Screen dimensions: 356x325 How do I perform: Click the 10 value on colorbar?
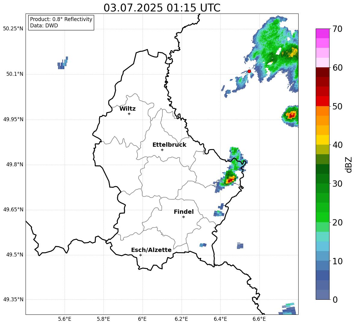point(337,261)
